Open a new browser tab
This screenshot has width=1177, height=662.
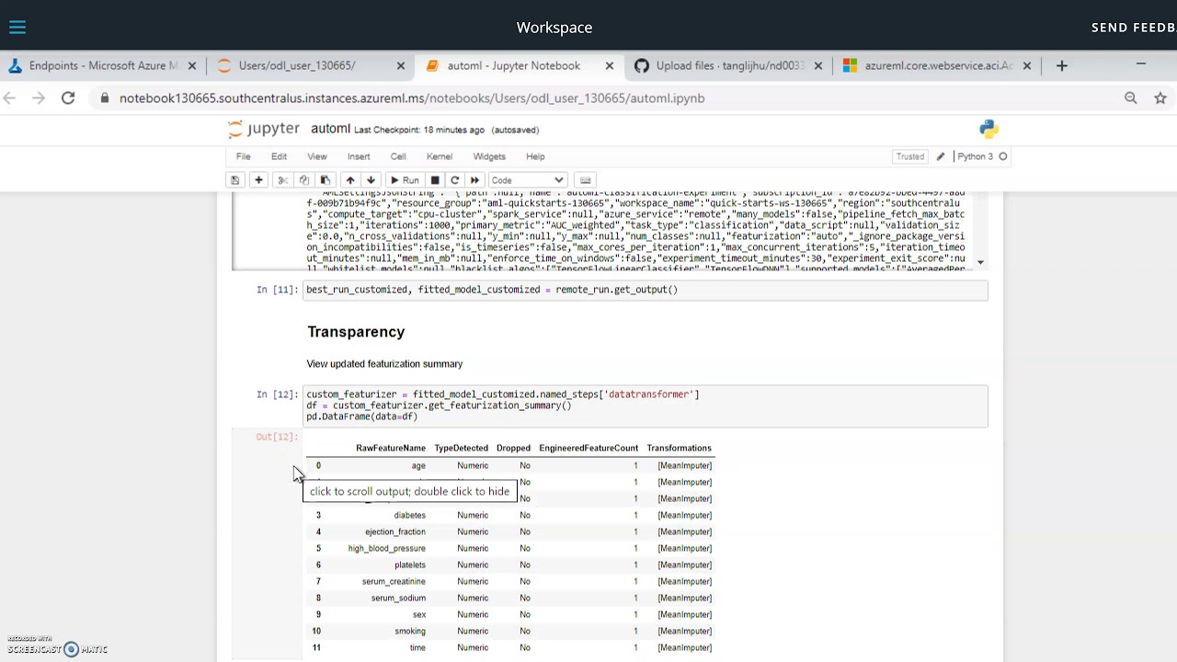point(1061,65)
